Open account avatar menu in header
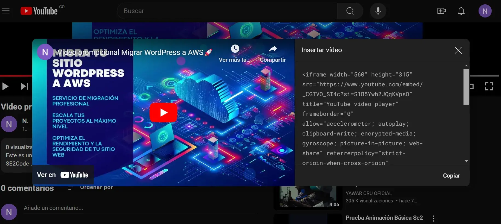 point(485,11)
